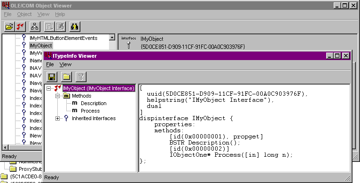Collapse the Methods node
360x183 pixels.
click(x=57, y=96)
